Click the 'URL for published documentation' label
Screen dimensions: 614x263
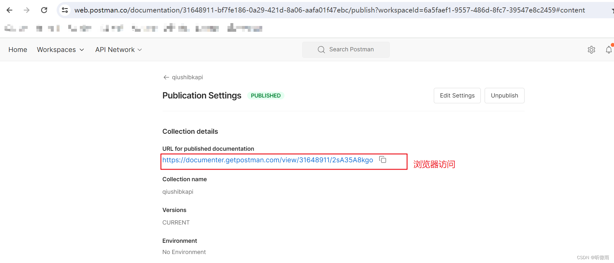(x=208, y=149)
